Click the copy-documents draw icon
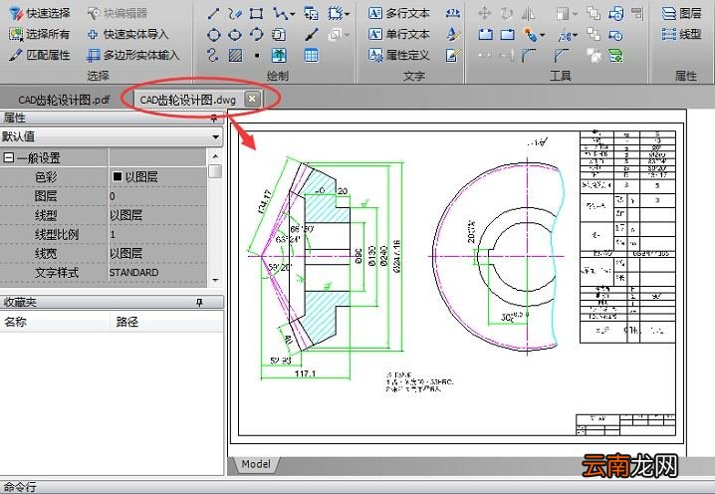 coord(279,35)
